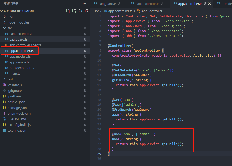Collapse the src folder
This screenshot has width=232, height=166.
click(5, 28)
